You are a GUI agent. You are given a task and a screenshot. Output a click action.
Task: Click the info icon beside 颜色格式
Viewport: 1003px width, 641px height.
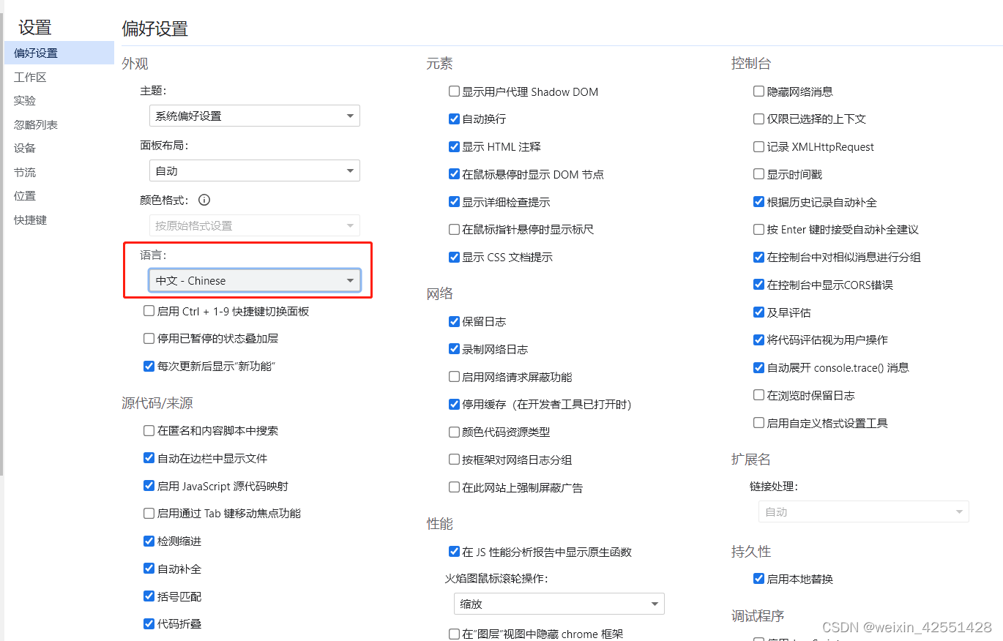click(x=205, y=200)
